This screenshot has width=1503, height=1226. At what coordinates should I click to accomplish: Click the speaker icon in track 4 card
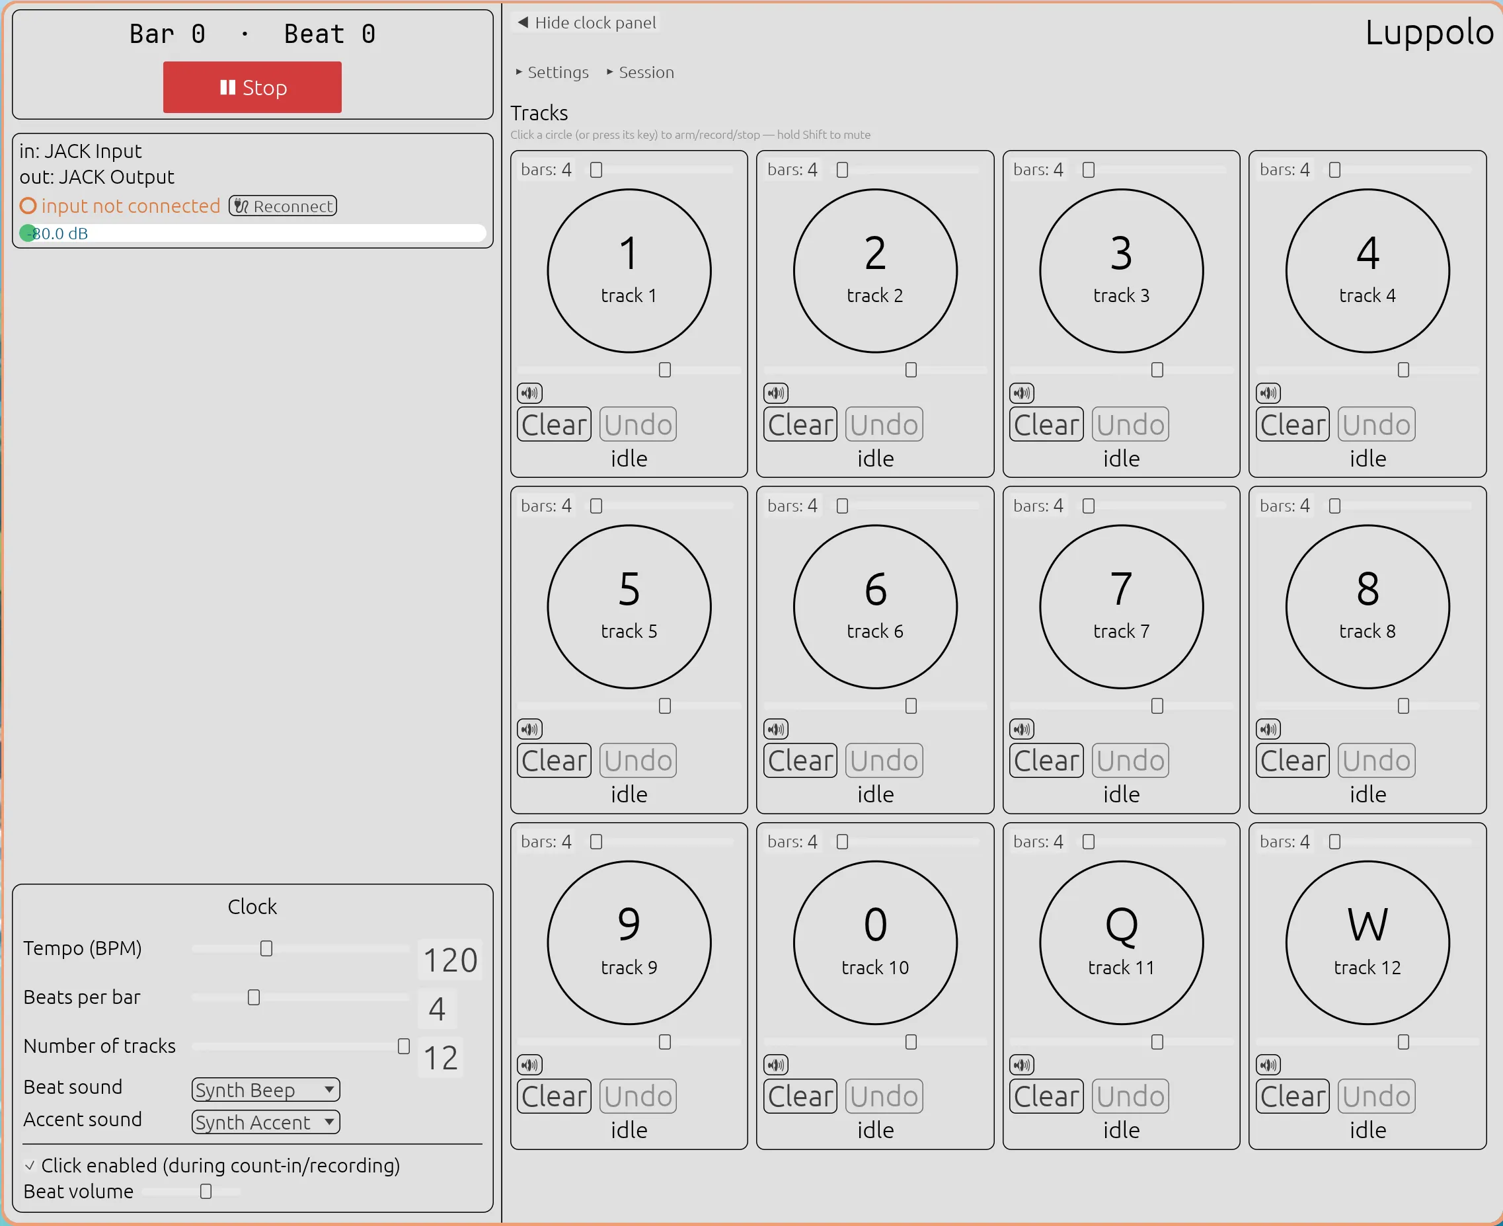[1268, 393]
